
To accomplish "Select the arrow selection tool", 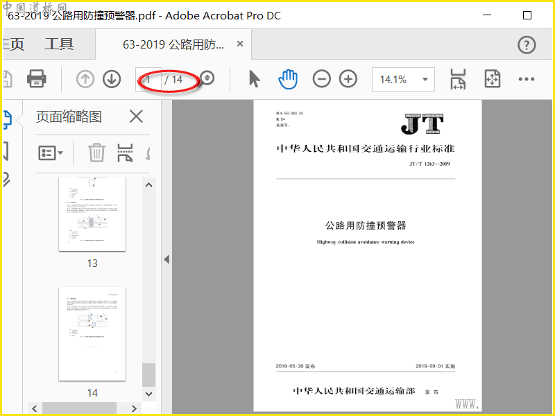I will coord(254,79).
